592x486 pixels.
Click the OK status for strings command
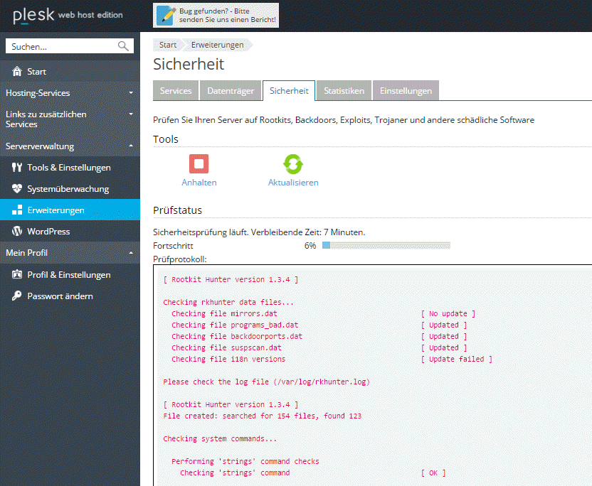[x=433, y=472]
